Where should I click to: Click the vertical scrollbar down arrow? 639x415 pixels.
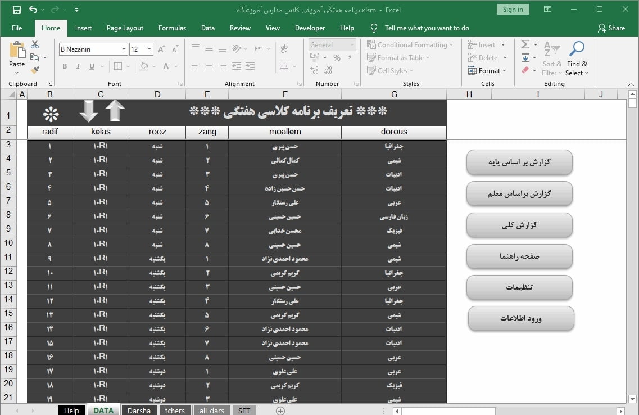(632, 399)
